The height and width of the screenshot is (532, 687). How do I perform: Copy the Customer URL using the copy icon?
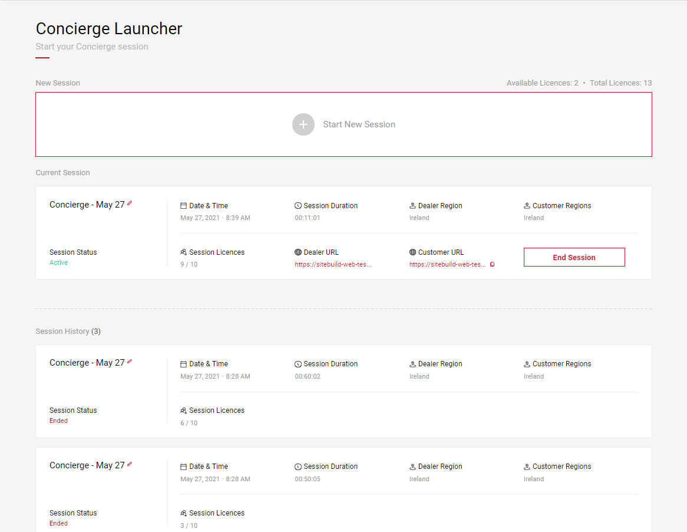pyautogui.click(x=492, y=264)
